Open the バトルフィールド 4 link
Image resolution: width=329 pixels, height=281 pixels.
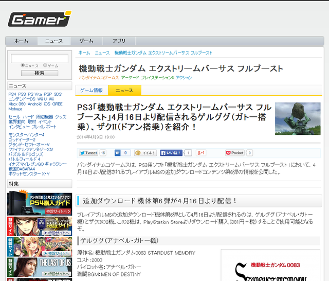[24, 159]
